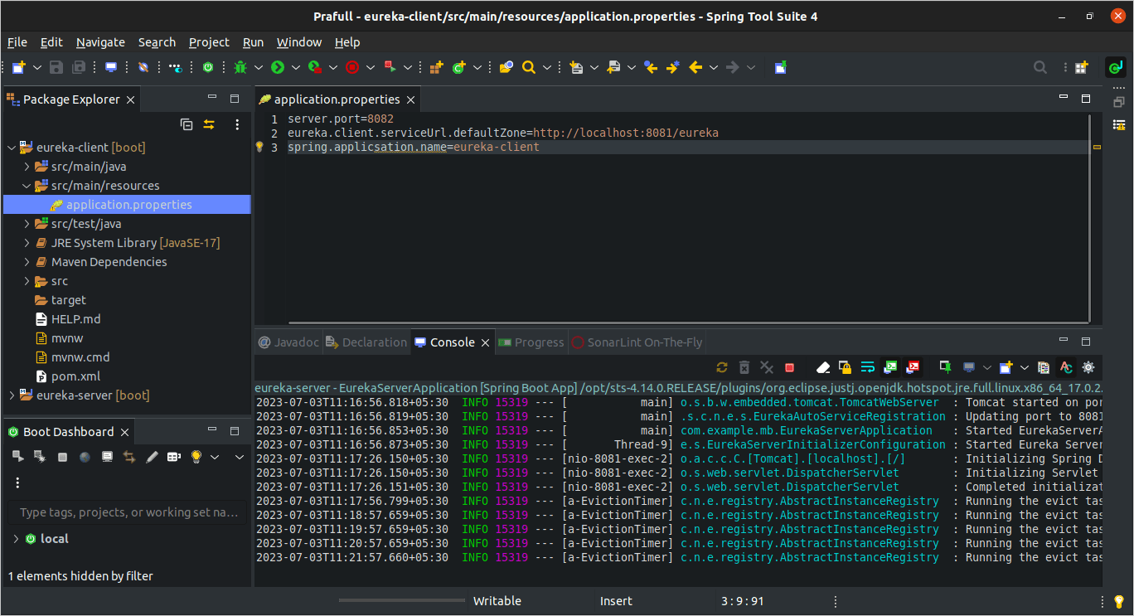Click the Pin Console icon

pos(945,367)
